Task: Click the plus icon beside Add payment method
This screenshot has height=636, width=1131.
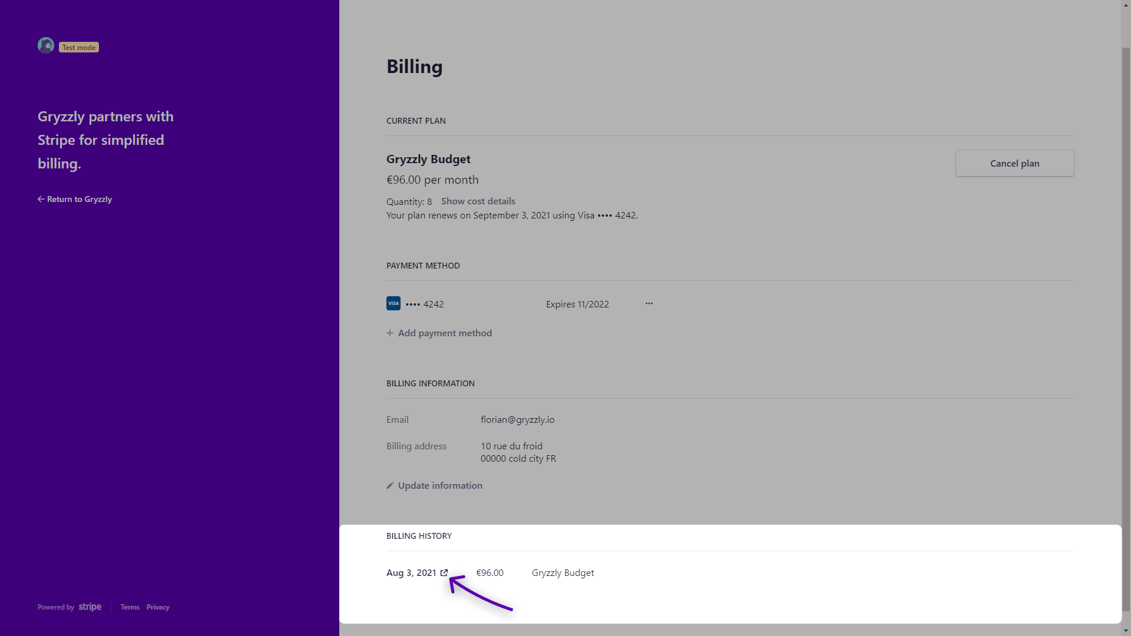Action: pyautogui.click(x=390, y=333)
